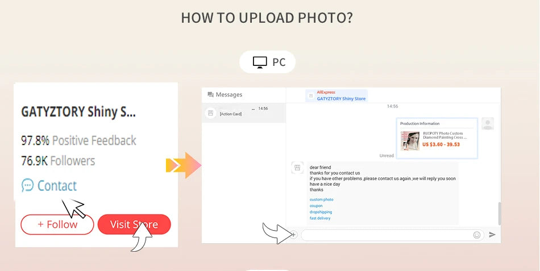
Task: Click the message text input field
Action: click(x=392, y=235)
